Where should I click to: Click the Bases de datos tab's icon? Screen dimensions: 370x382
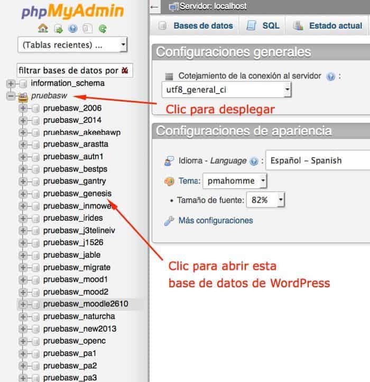pos(162,25)
